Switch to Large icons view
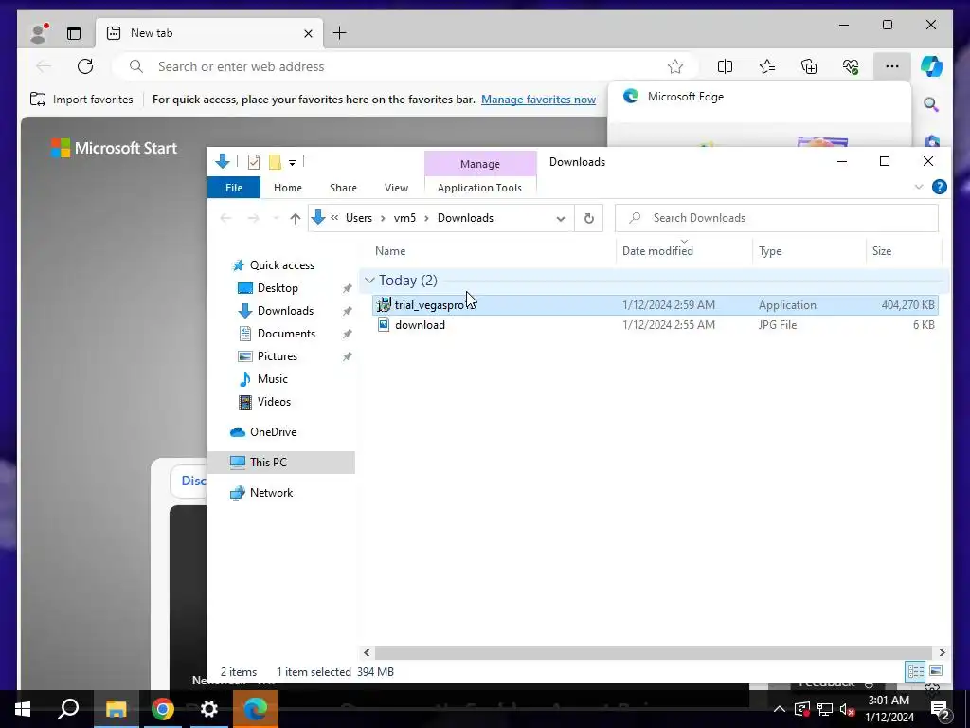 click(x=936, y=671)
